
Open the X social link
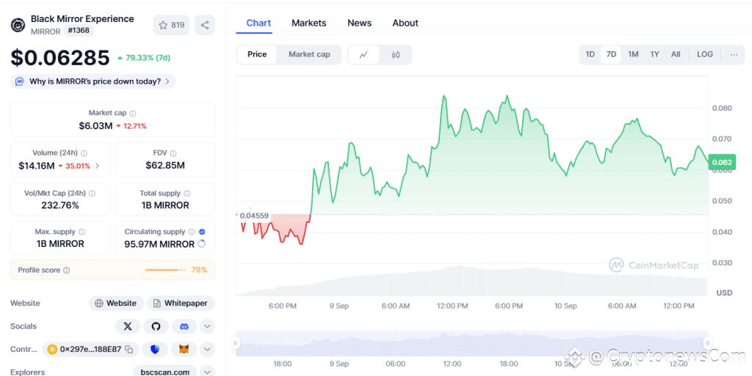[x=128, y=326]
